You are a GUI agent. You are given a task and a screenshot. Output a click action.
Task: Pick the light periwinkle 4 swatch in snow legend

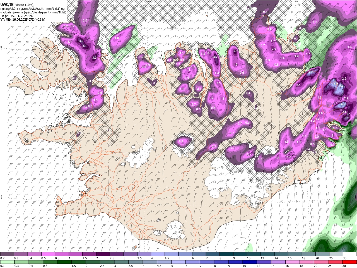[157, 254]
